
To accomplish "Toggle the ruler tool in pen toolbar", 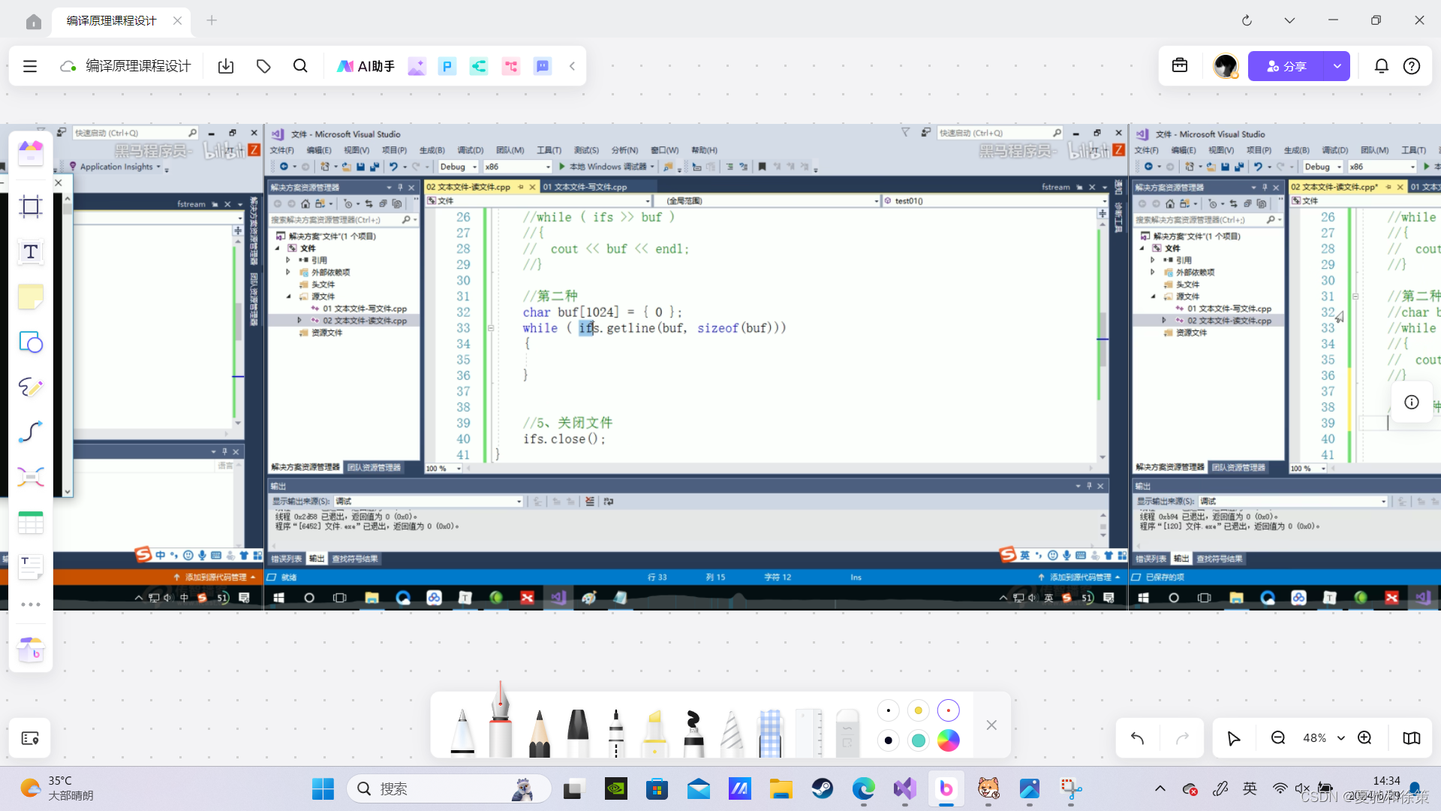I will (x=808, y=732).
